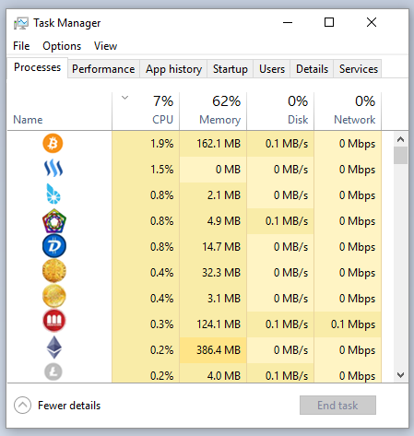This screenshot has width=414, height=436.
Task: Click the sort chevron above CPU column
Action: click(x=124, y=98)
